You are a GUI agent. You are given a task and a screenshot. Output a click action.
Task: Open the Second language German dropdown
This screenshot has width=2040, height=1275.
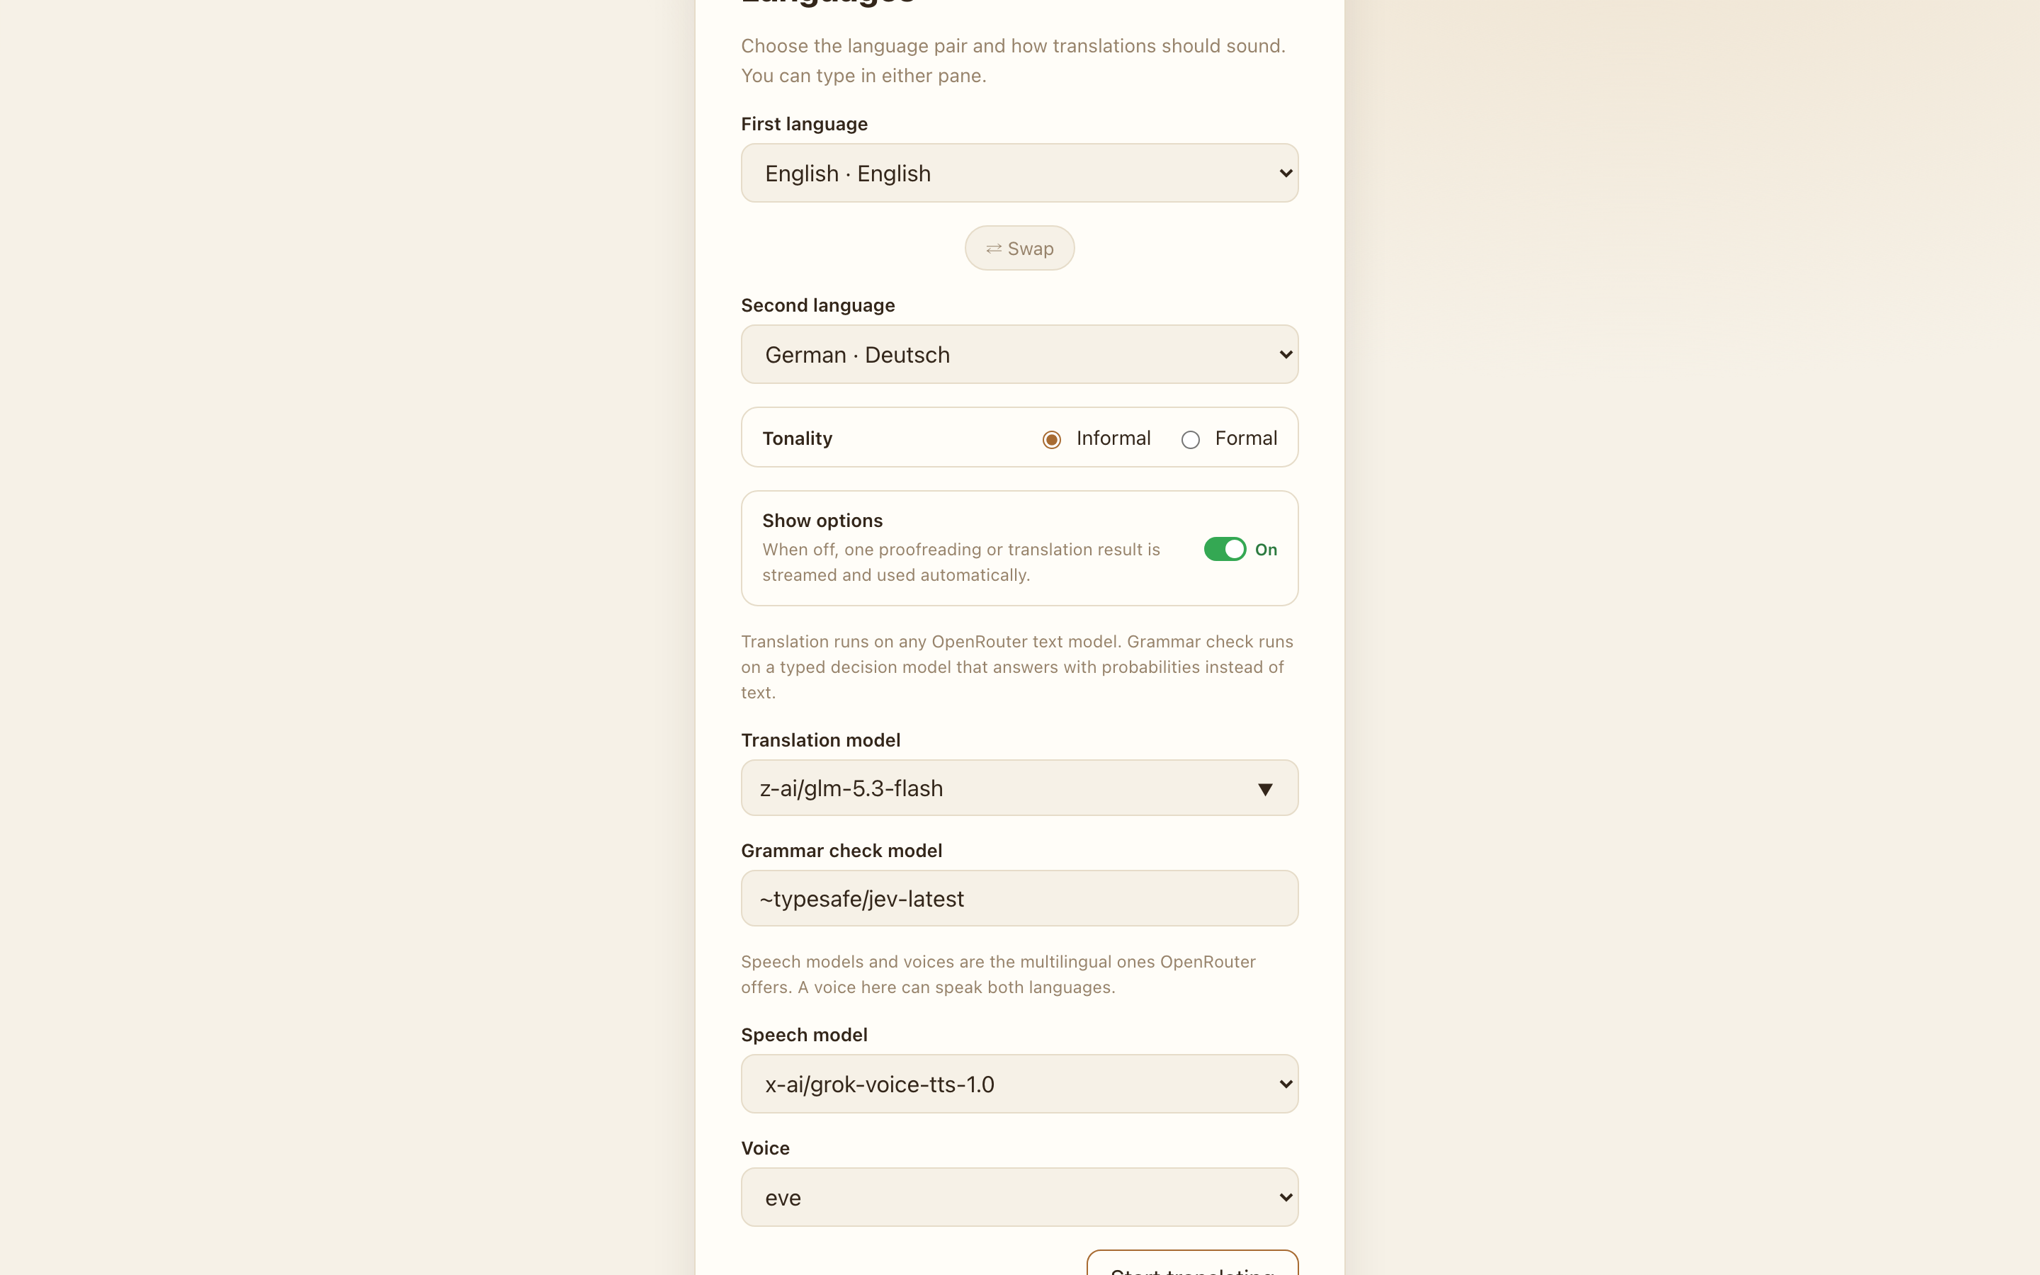tap(1019, 354)
